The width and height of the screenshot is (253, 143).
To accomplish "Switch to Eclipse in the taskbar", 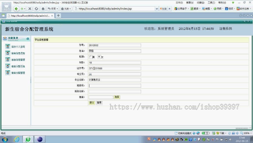I will pyautogui.click(x=40, y=139).
